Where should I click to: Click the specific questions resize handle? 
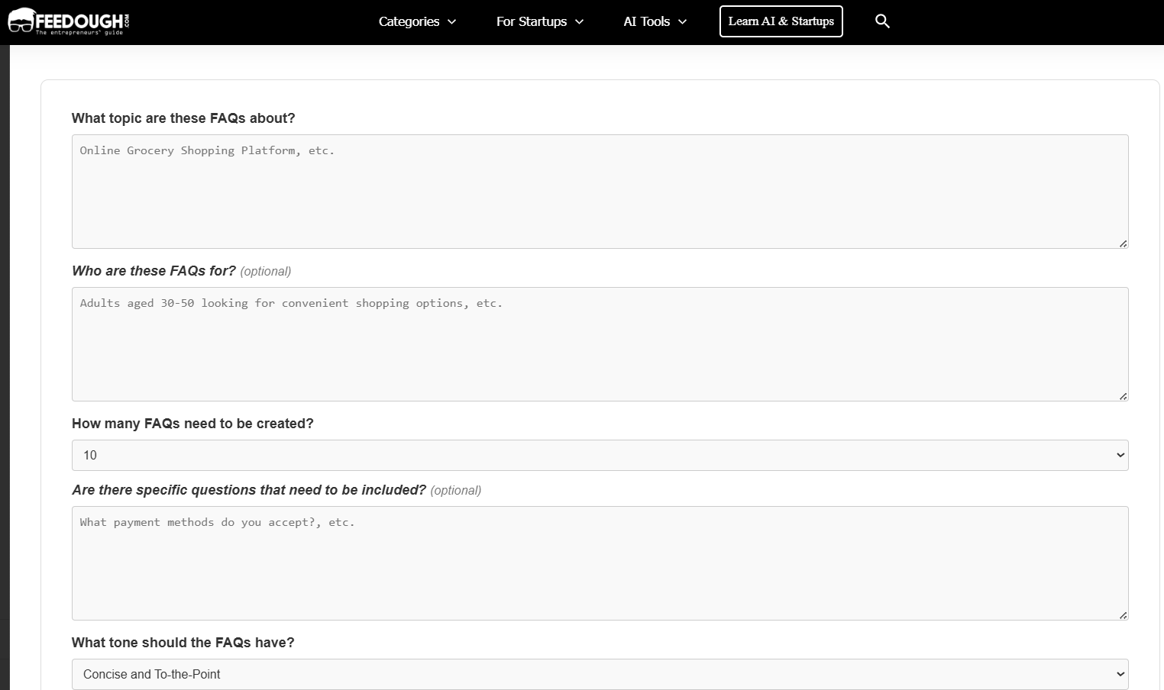pyautogui.click(x=1123, y=615)
